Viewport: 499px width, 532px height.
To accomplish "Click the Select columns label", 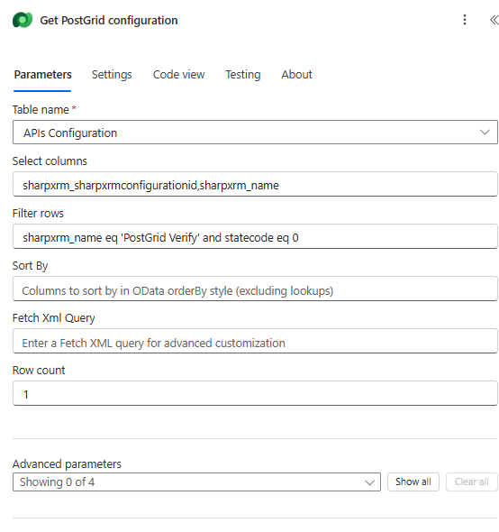I will [x=50, y=161].
